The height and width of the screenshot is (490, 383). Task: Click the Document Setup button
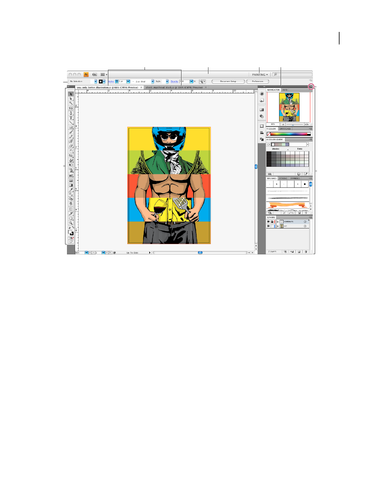click(x=228, y=81)
